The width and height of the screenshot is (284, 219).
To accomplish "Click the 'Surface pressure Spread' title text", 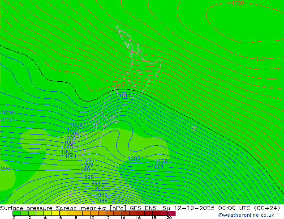I will tap(38, 208).
